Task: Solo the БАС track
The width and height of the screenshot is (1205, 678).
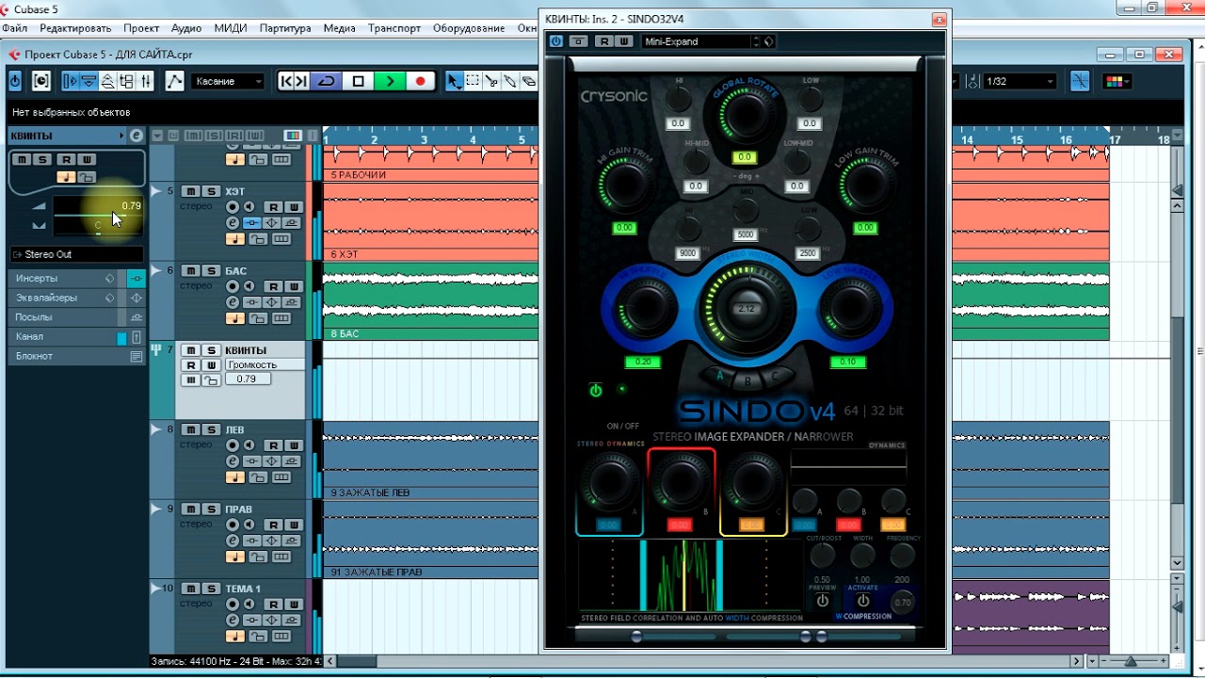Action: tap(212, 271)
